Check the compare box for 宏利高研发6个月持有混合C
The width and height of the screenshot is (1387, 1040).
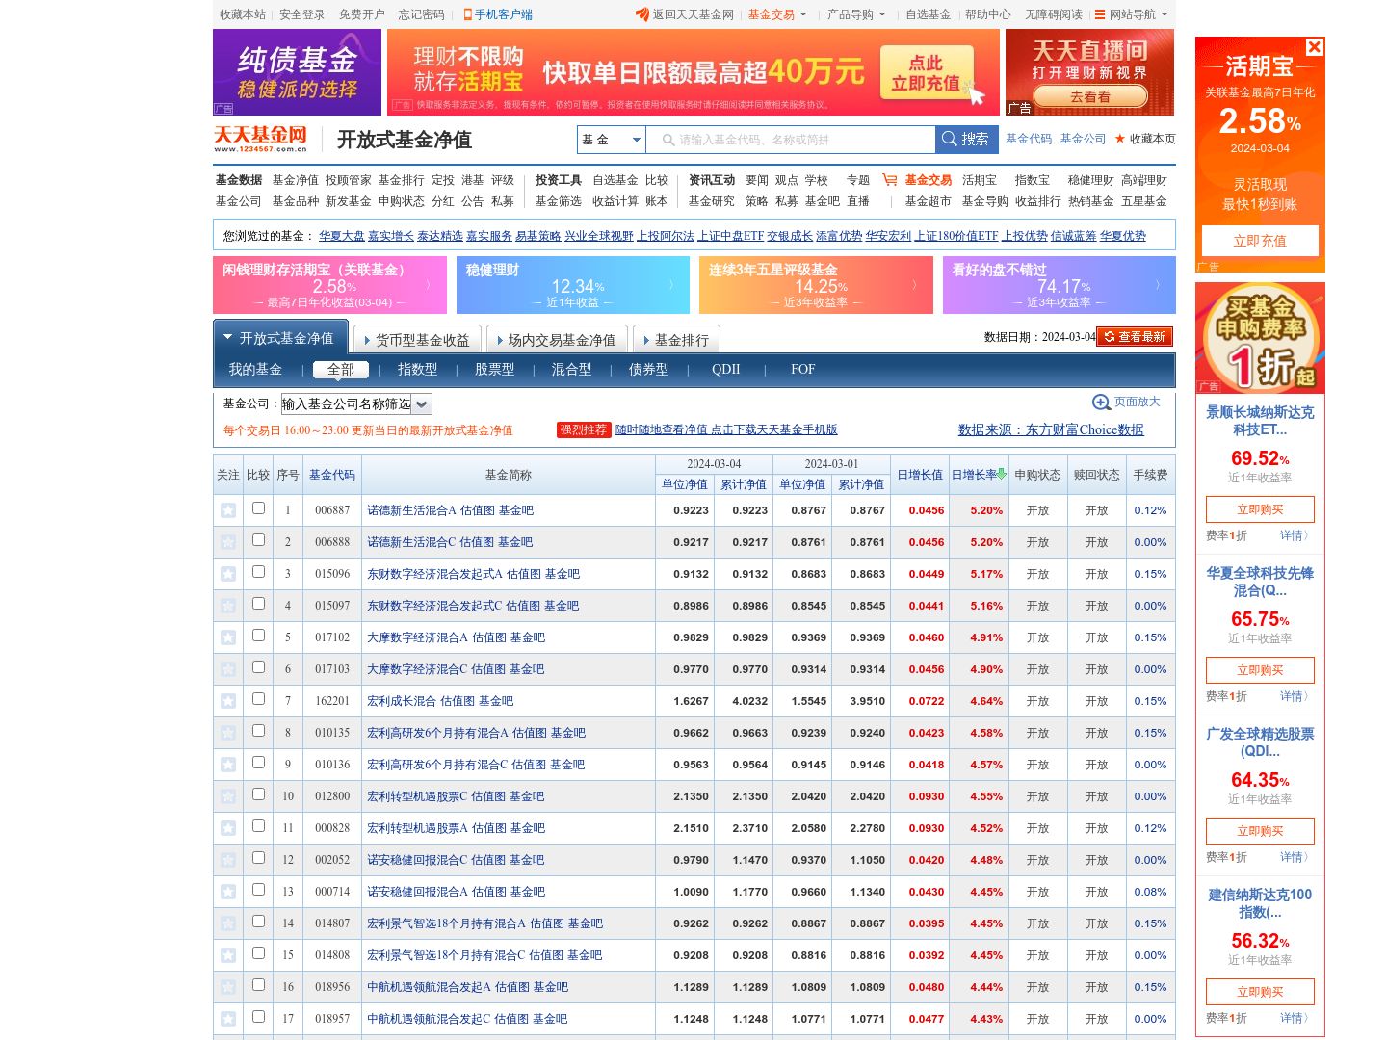click(x=258, y=763)
